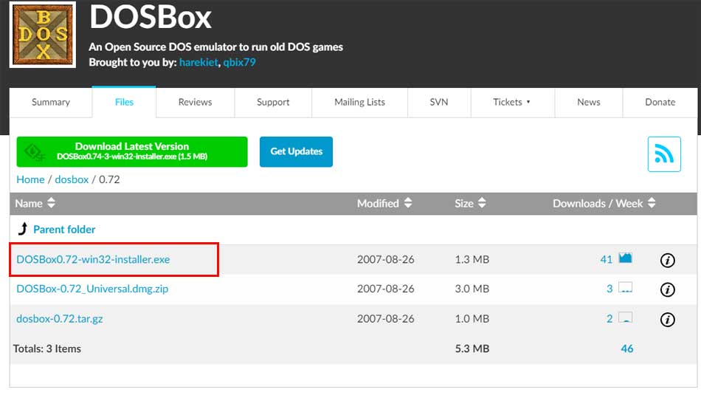Click the 0.72 breadcrumb text

109,179
